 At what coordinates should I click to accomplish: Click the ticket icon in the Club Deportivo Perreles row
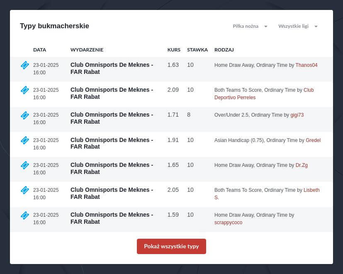pos(25,90)
